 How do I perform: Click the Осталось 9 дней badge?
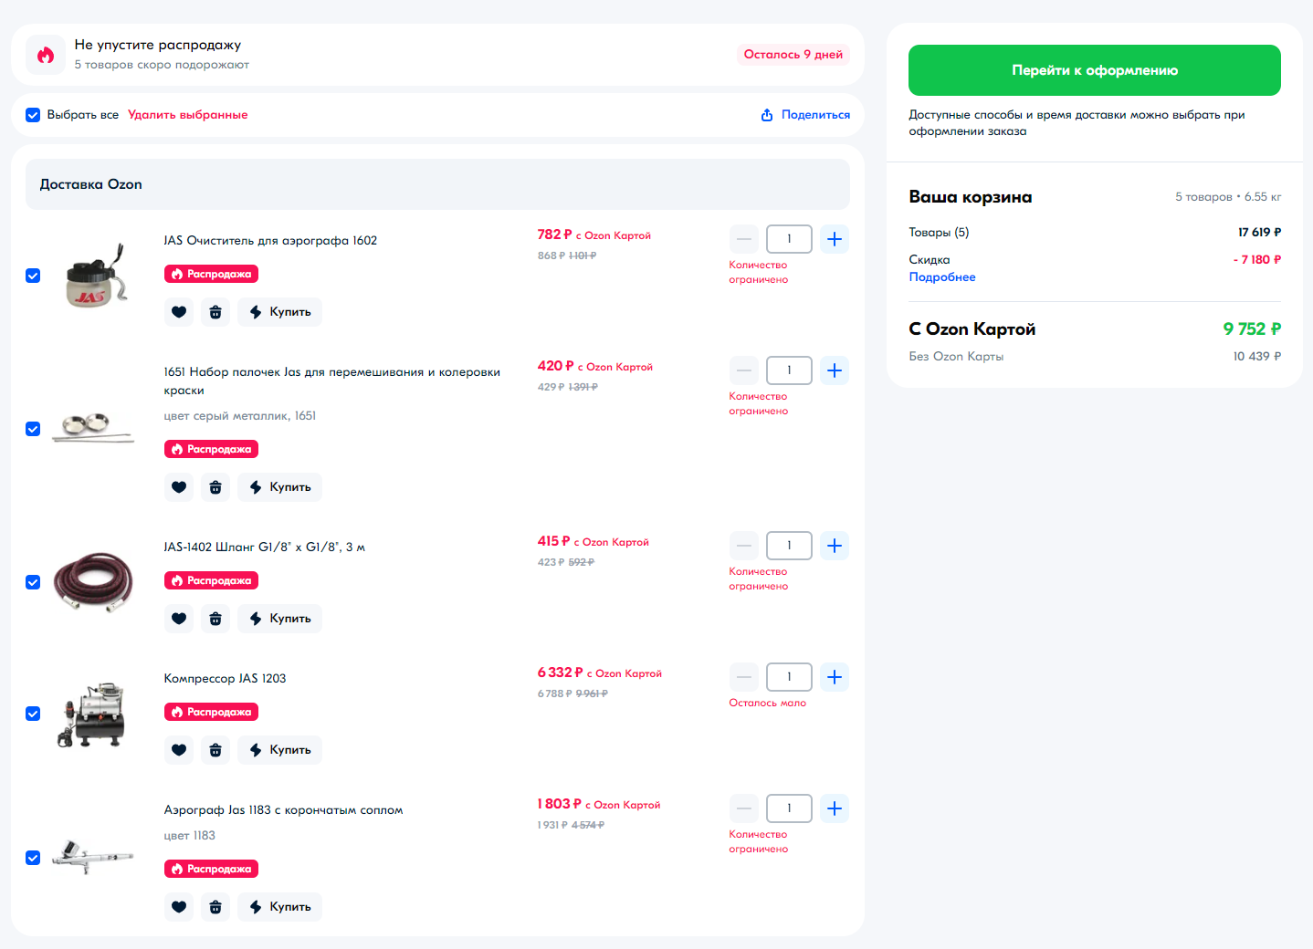pos(793,55)
